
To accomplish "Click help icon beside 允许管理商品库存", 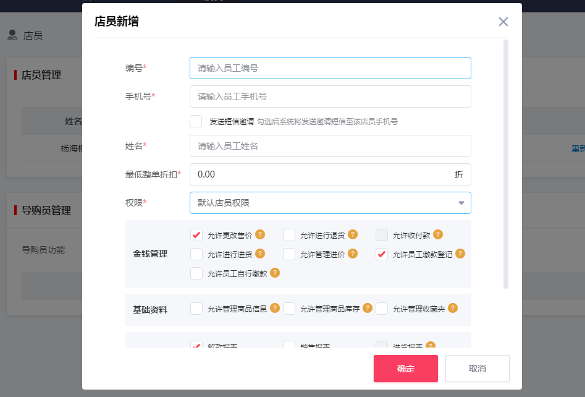I will [x=367, y=308].
